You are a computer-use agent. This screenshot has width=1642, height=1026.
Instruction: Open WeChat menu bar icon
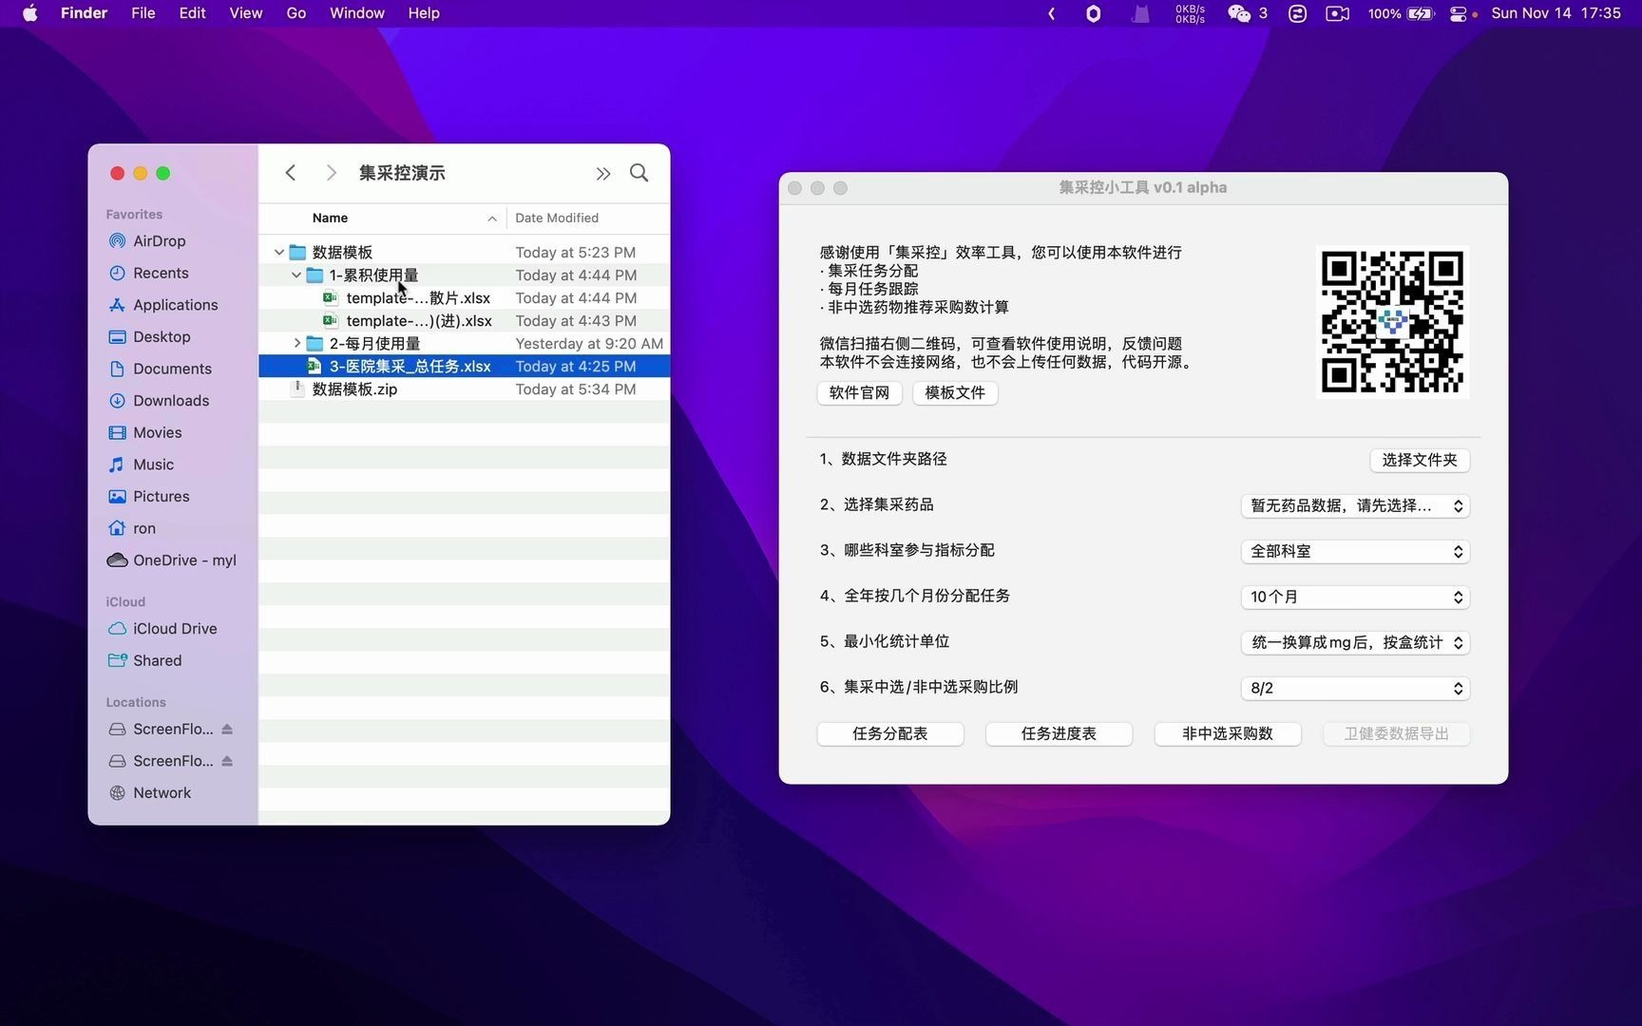(1239, 13)
